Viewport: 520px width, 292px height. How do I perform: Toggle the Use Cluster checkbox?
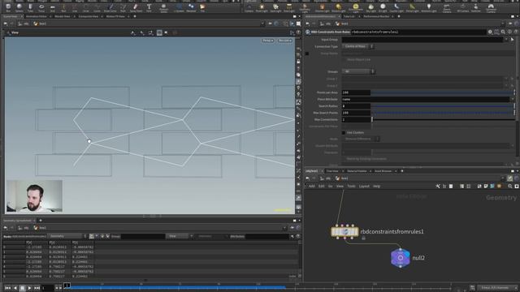(x=344, y=132)
